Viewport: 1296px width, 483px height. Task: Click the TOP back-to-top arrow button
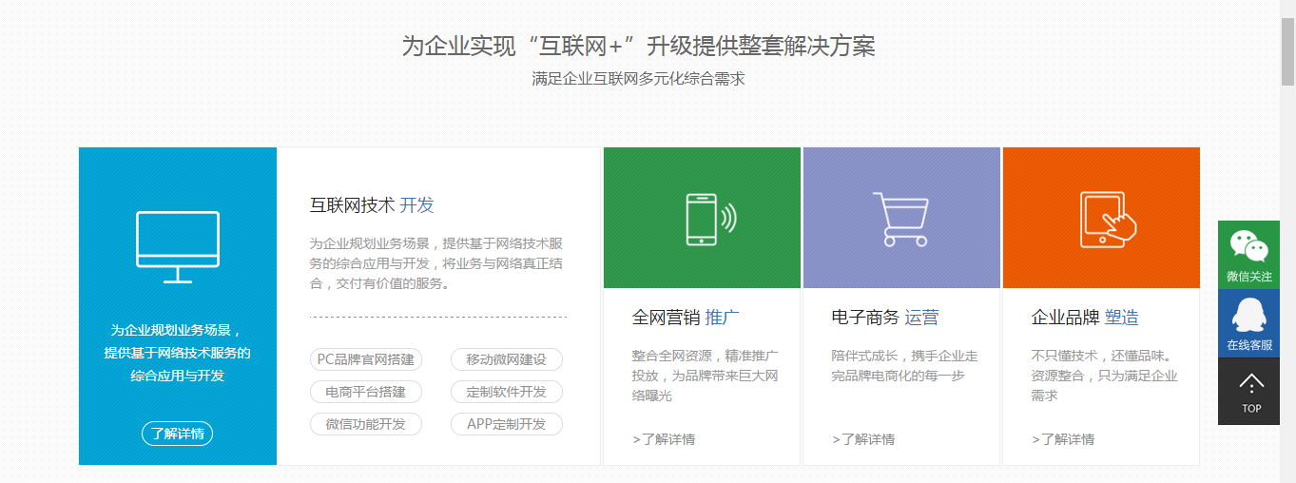pos(1250,391)
